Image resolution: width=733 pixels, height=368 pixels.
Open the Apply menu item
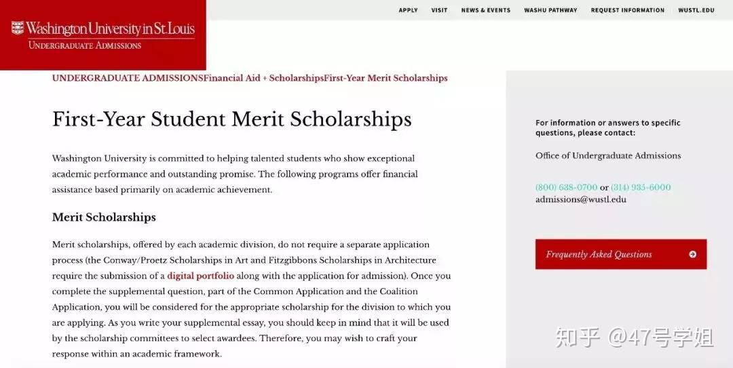coord(408,10)
